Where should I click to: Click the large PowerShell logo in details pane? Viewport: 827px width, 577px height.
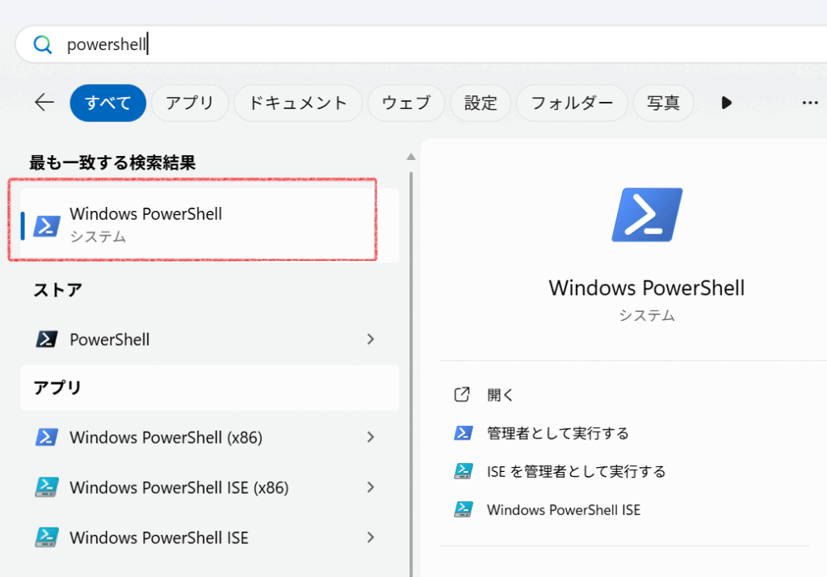click(x=647, y=215)
